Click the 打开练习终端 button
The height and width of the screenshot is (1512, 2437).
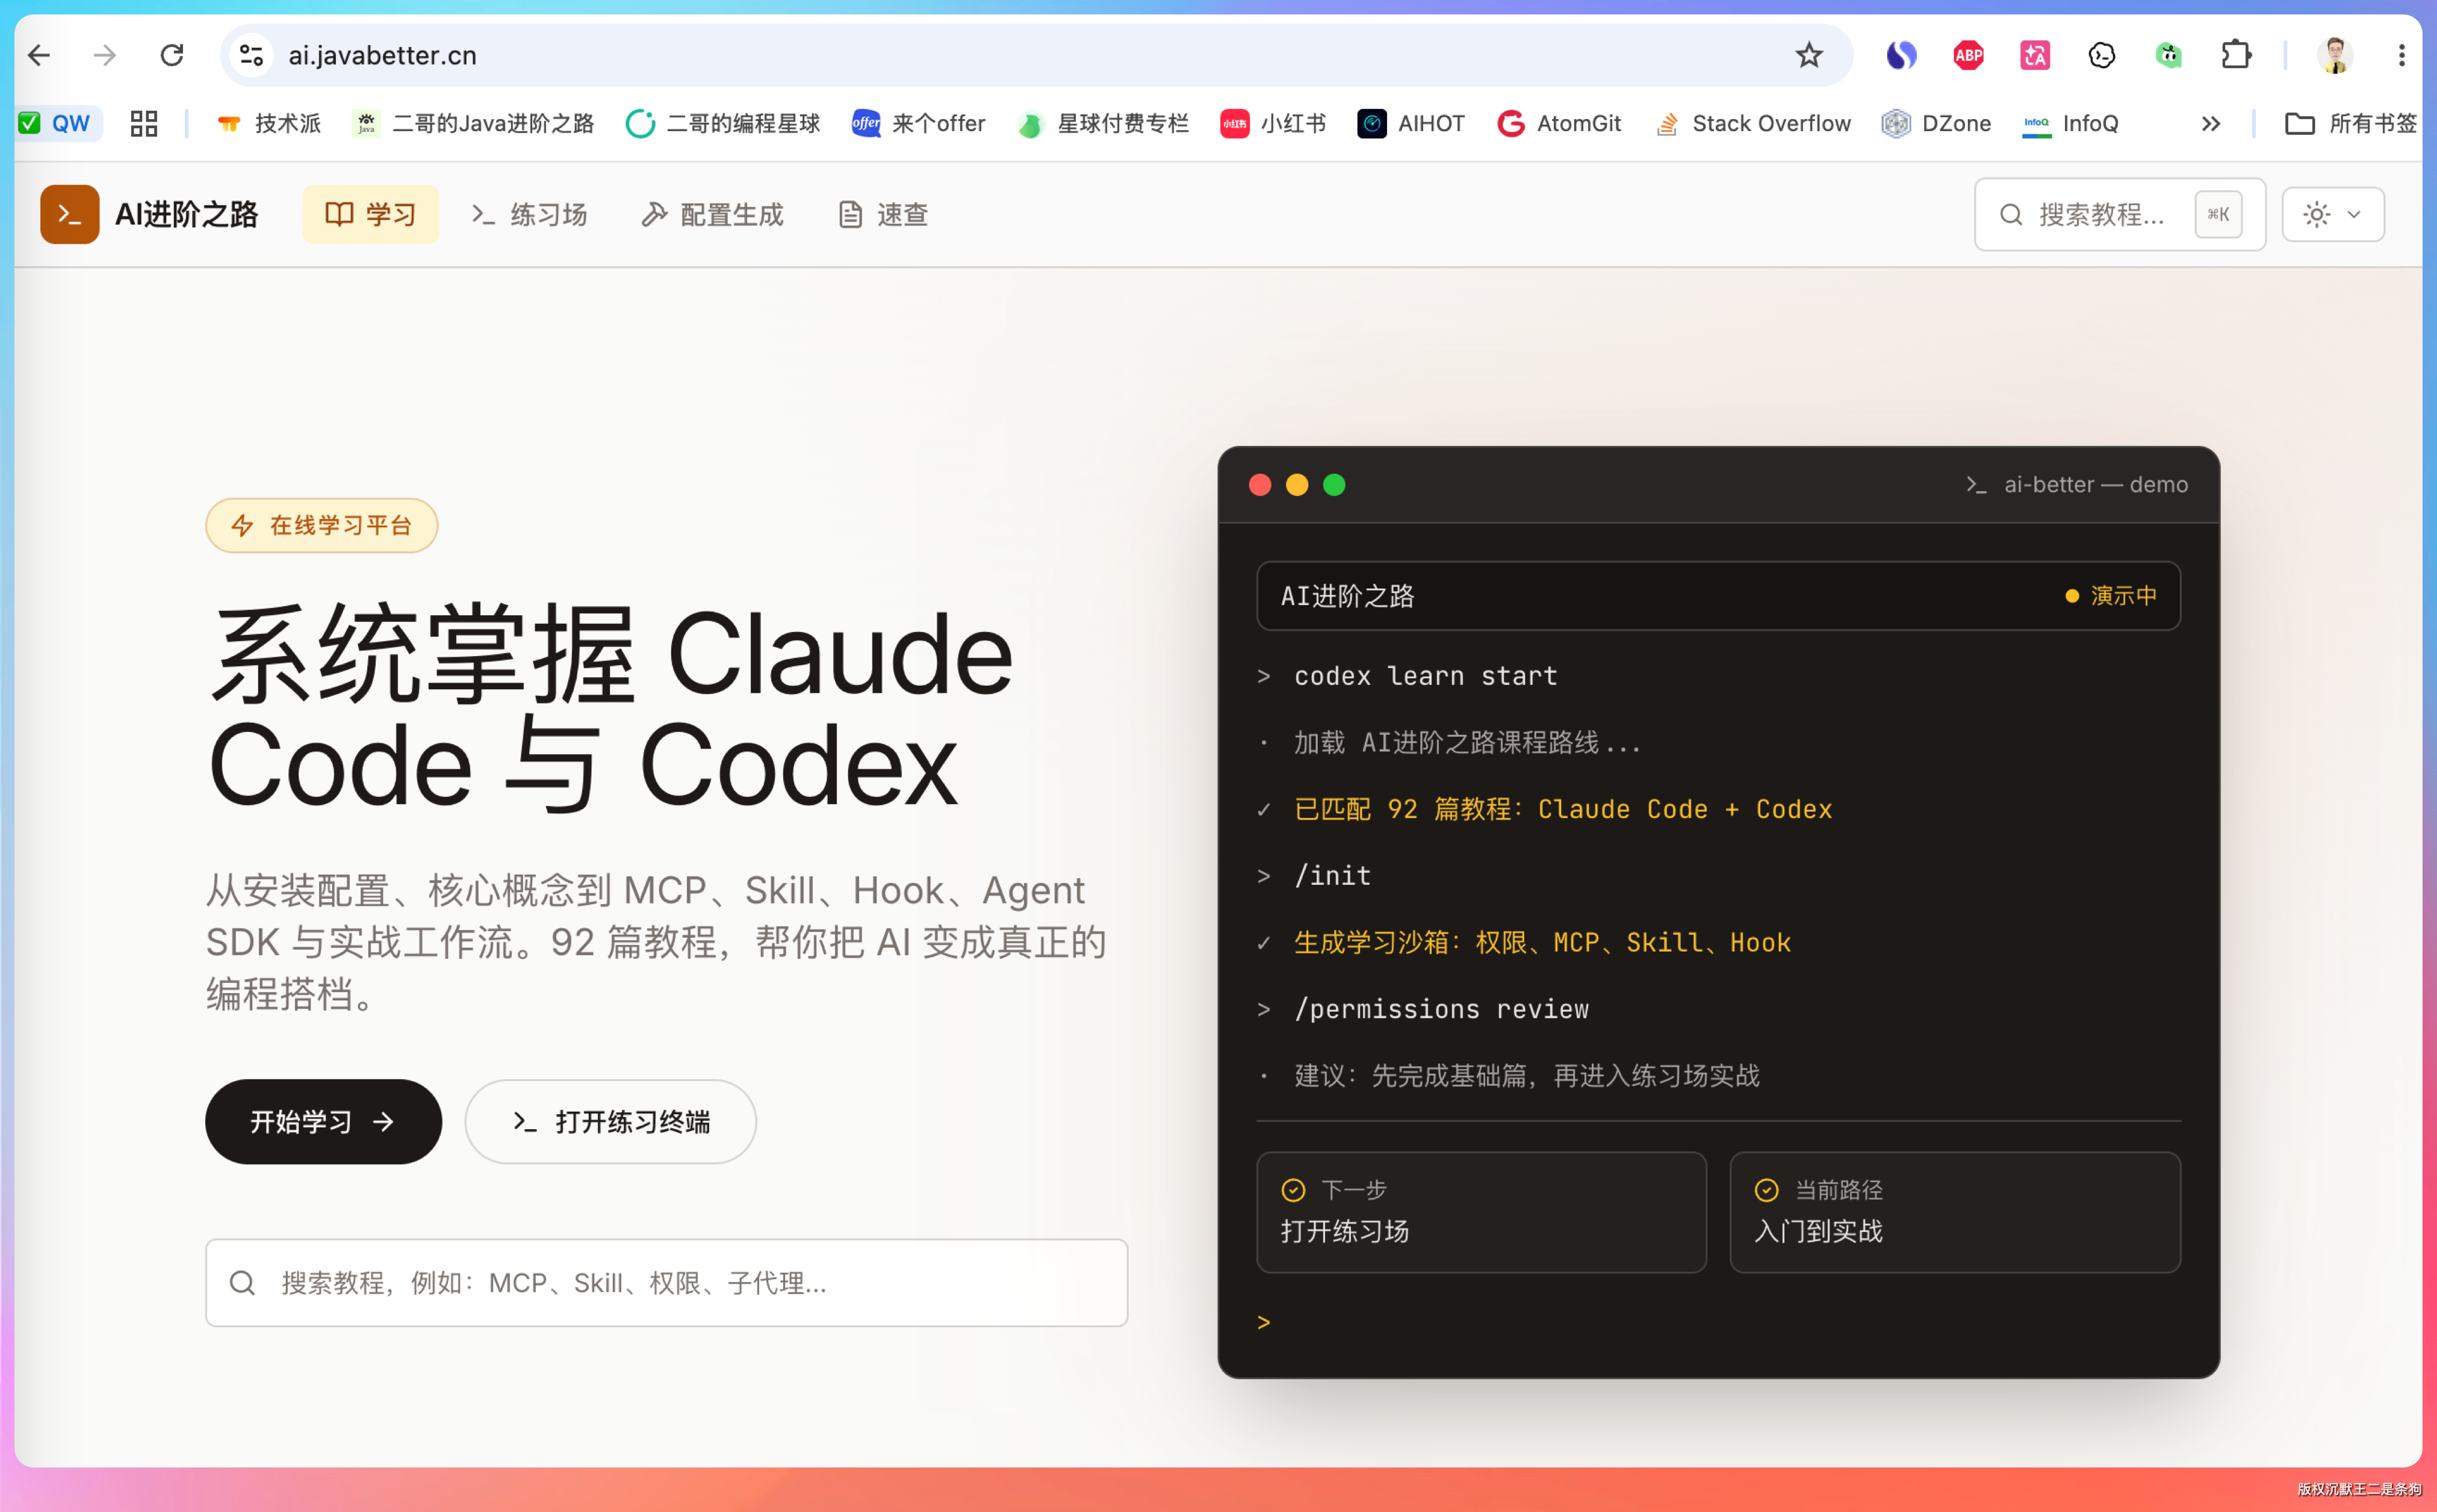pyautogui.click(x=610, y=1121)
